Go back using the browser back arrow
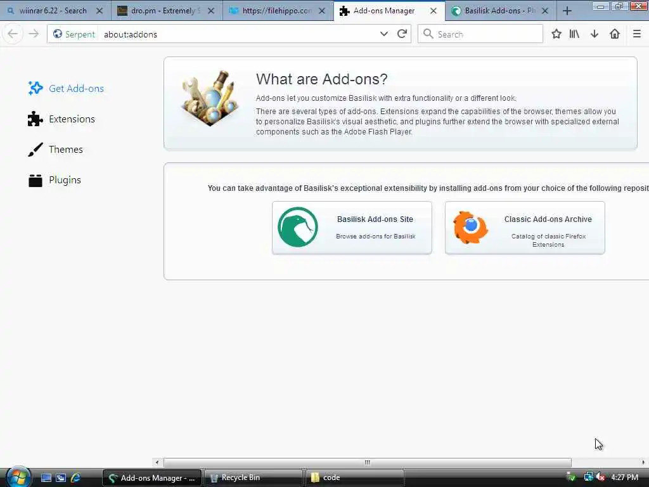 (x=13, y=34)
